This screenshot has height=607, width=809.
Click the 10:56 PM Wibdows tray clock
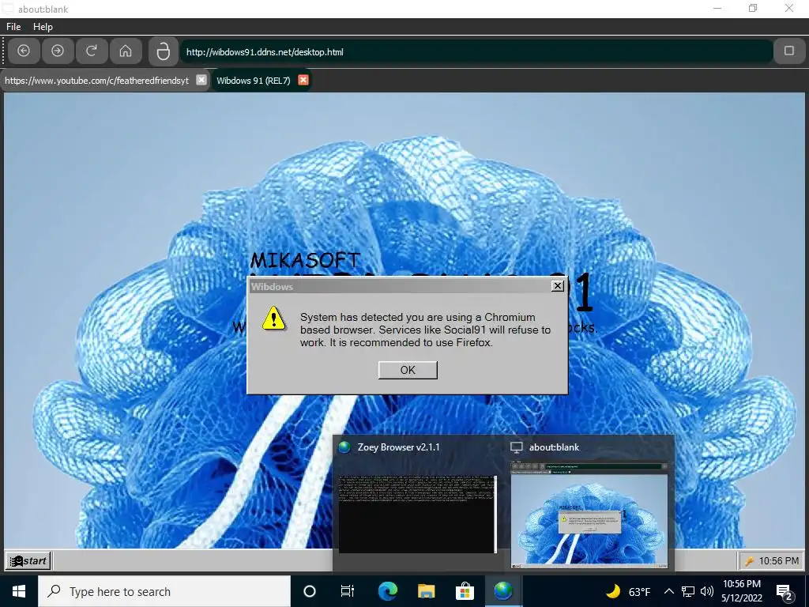778,561
